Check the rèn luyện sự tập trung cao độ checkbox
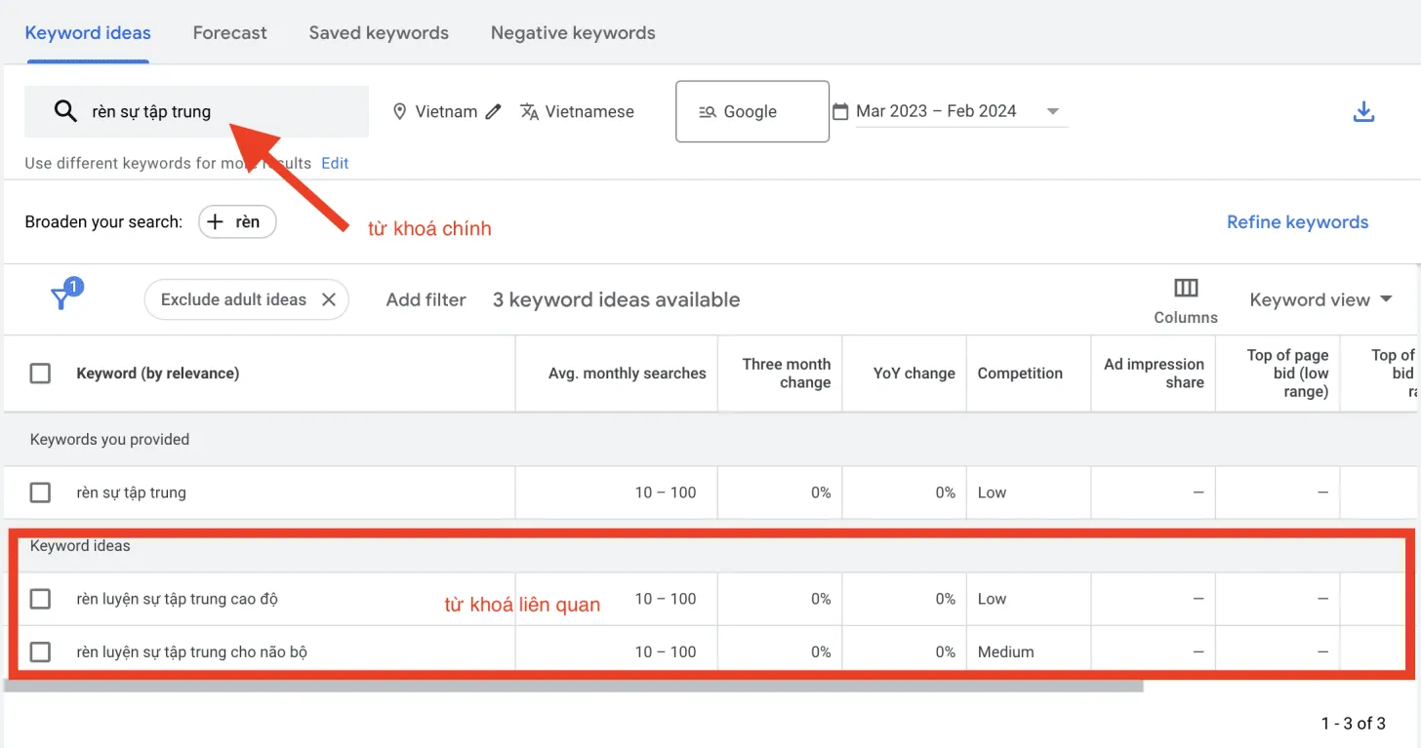 (40, 599)
